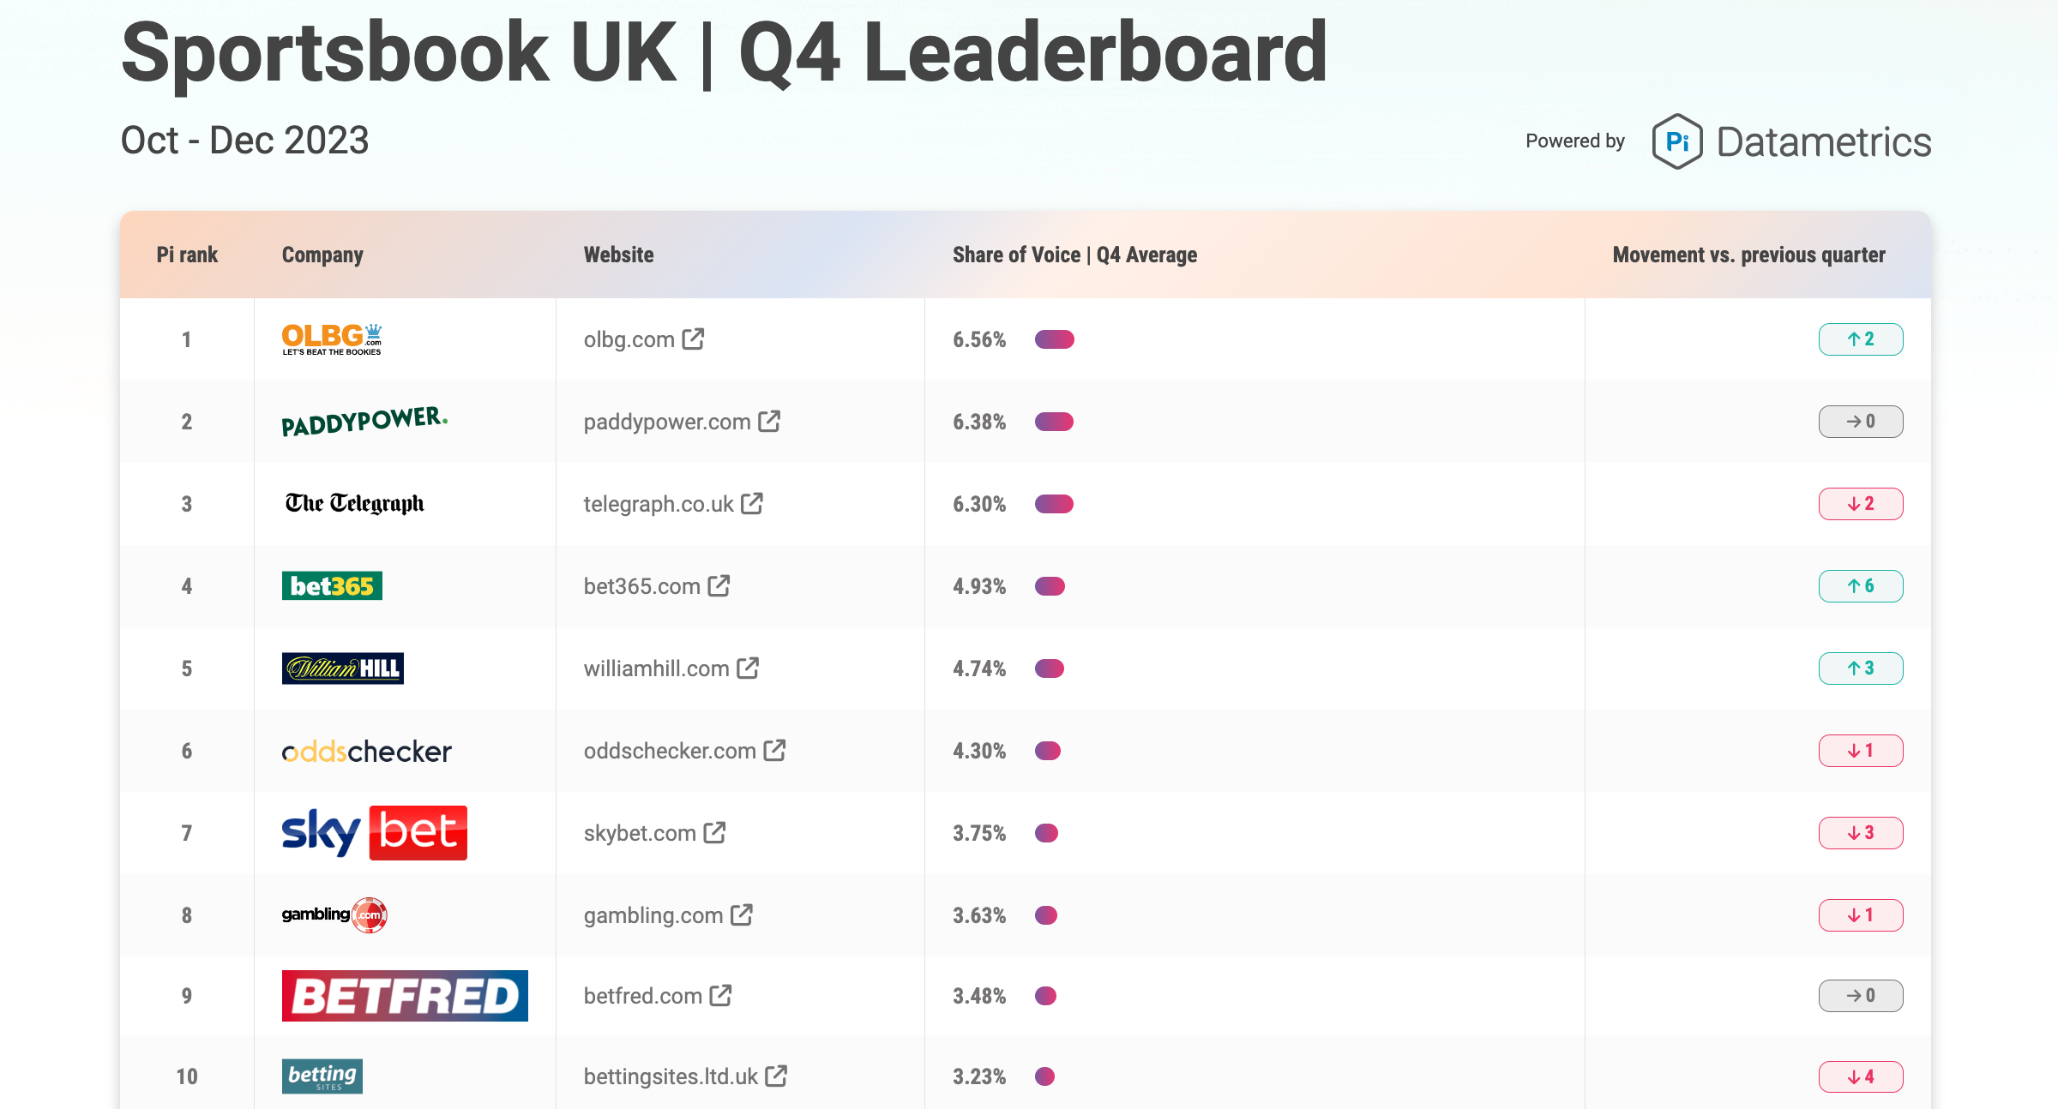This screenshot has width=2058, height=1109.
Task: Open bet365.com with its external link icon
Action: [x=719, y=586]
